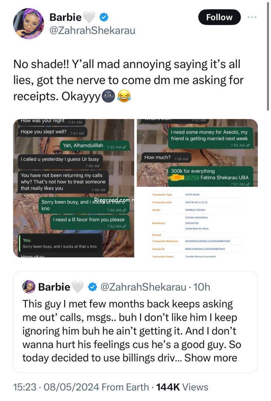Image resolution: width=271 pixels, height=401 pixels.
Task: Click Barbie's profile avatar picture
Action: (29, 23)
